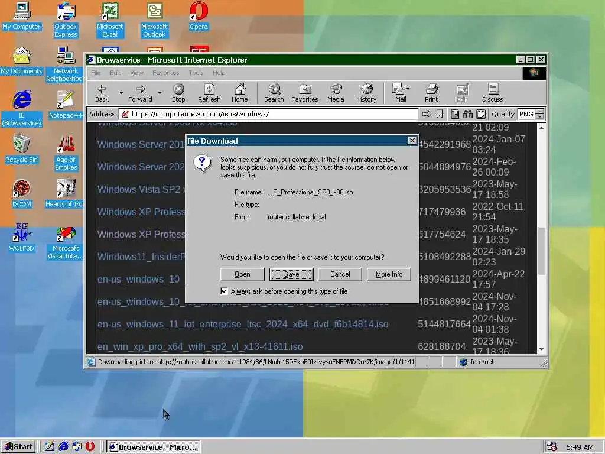Click the More Info button
This screenshot has width=605, height=454.
tap(389, 274)
